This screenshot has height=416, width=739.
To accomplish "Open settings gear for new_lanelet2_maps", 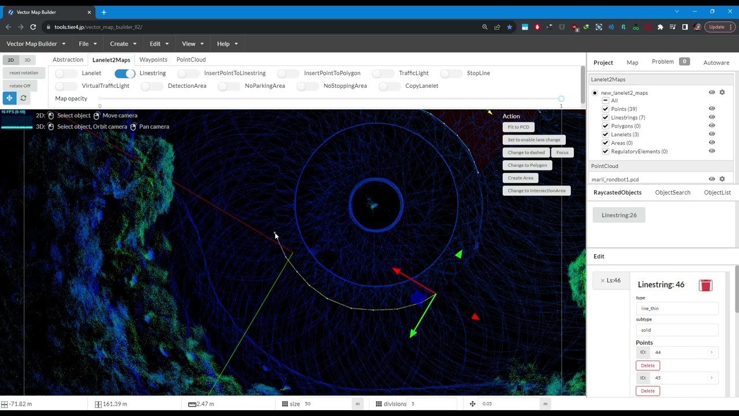I will [722, 92].
